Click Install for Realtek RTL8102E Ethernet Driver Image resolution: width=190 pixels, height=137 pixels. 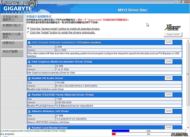pos(169,94)
